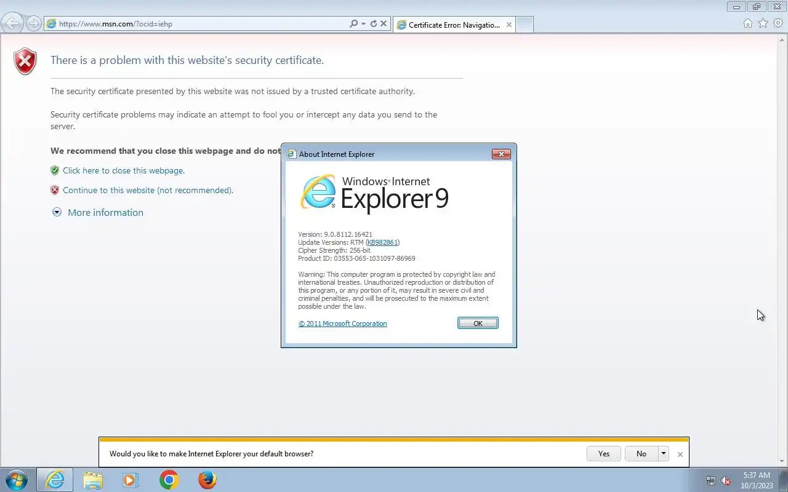The height and width of the screenshot is (492, 788).
Task: Click green shield icon beside close webpage
Action: point(55,170)
